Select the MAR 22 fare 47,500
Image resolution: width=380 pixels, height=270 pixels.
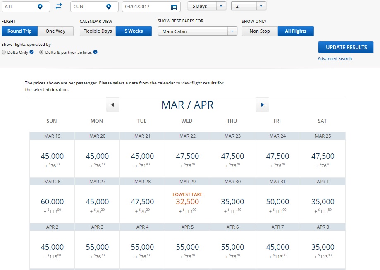coord(187,158)
